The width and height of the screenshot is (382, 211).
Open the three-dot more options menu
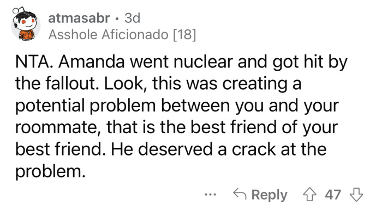pos(210,195)
